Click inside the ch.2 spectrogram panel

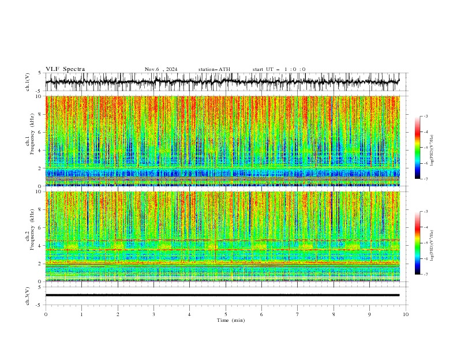pos(222,236)
